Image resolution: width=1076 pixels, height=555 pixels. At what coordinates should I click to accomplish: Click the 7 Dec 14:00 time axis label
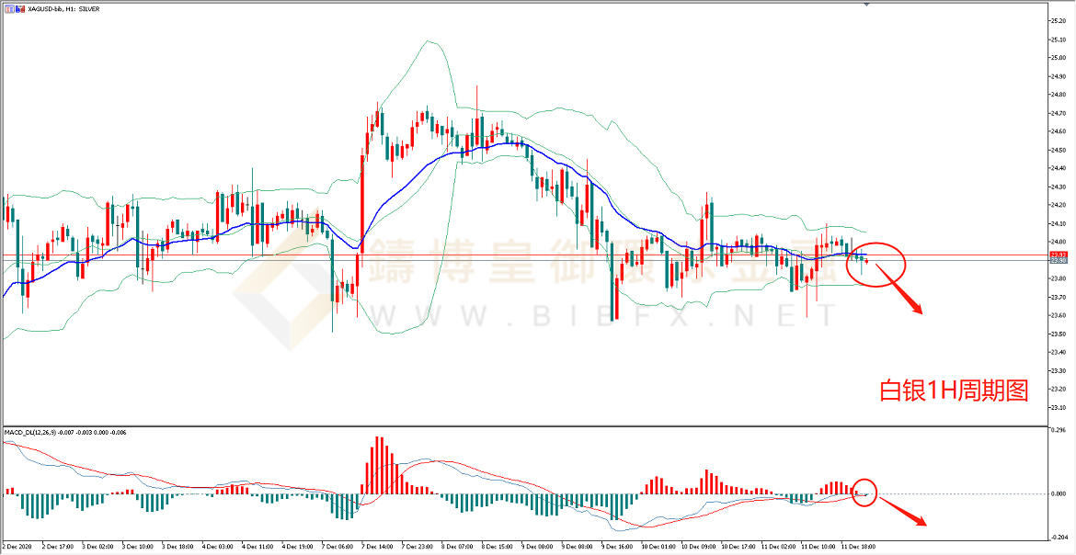376,545
